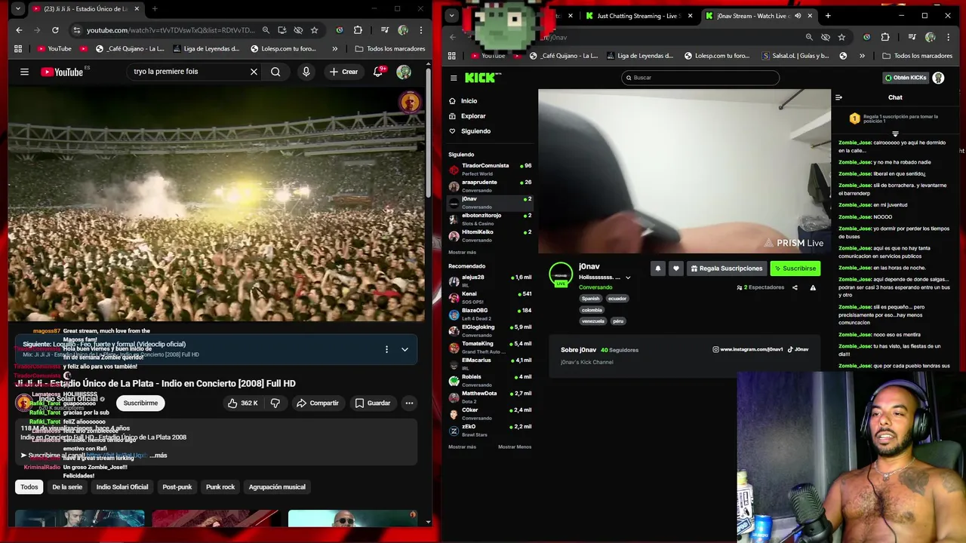The height and width of the screenshot is (543, 966).
Task: Bookmark the YouTube page with star
Action: tap(314, 30)
